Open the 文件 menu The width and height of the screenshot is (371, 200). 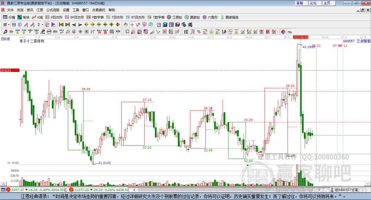coord(10,10)
